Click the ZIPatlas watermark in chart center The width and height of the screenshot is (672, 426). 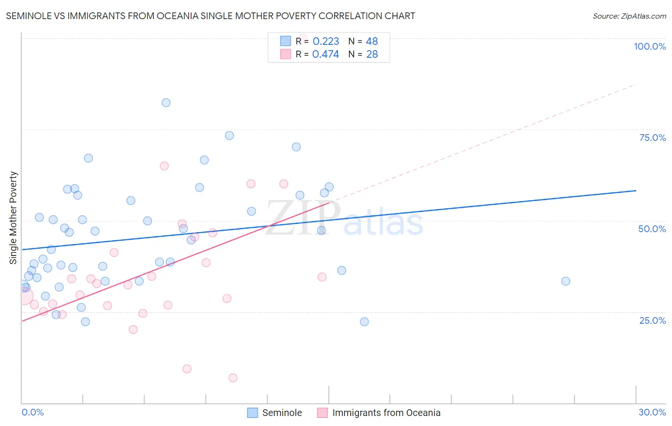tap(344, 219)
